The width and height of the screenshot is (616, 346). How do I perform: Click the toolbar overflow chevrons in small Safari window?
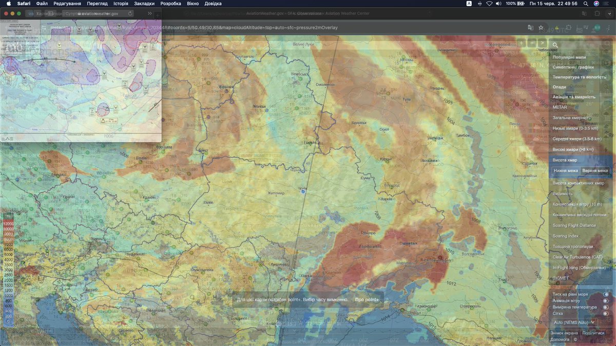coord(149,13)
